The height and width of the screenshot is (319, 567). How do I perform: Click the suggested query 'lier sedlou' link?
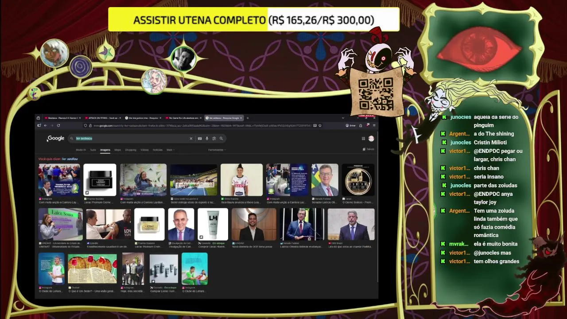coord(70,159)
